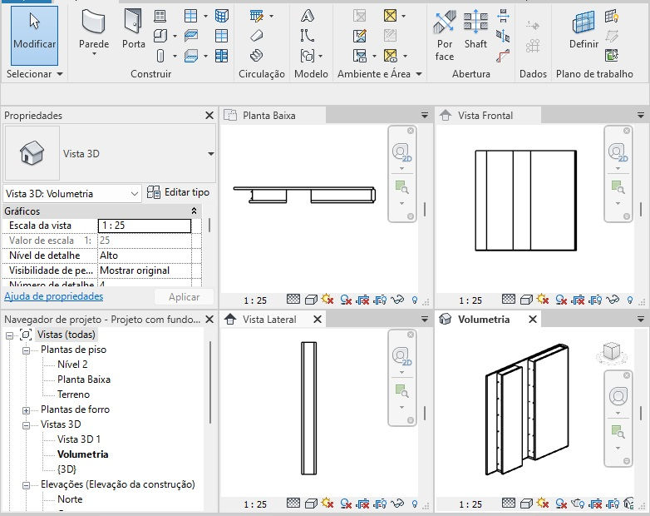Click the Ramp tool in Circulação
The width and height of the screenshot is (650, 516).
257,36
